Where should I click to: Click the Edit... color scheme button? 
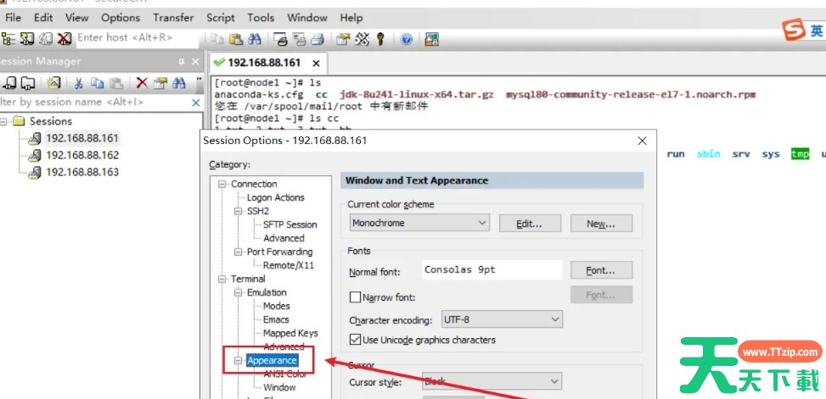[x=531, y=224]
